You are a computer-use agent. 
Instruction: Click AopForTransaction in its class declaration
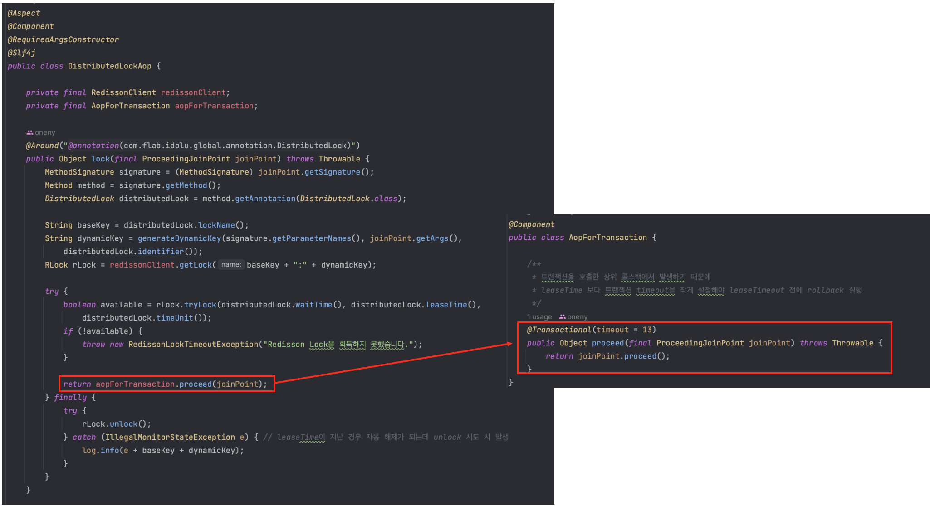tap(607, 238)
